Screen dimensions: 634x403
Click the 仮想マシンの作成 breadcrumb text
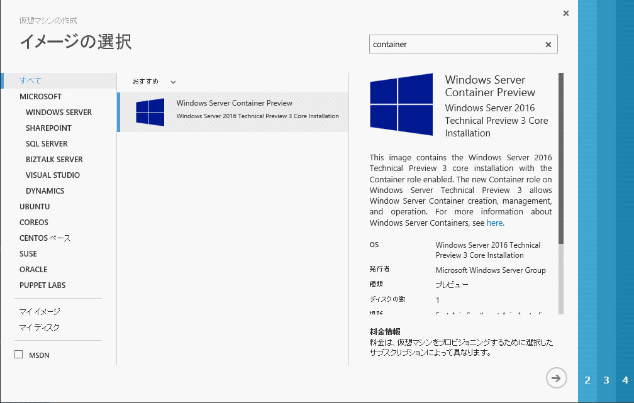48,20
